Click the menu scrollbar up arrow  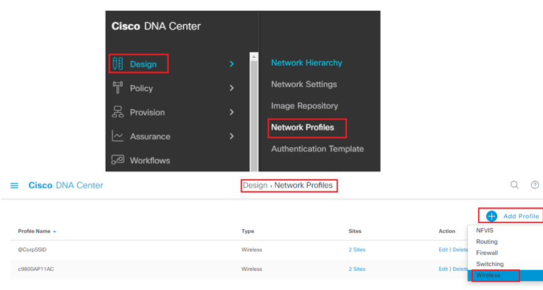(x=254, y=56)
